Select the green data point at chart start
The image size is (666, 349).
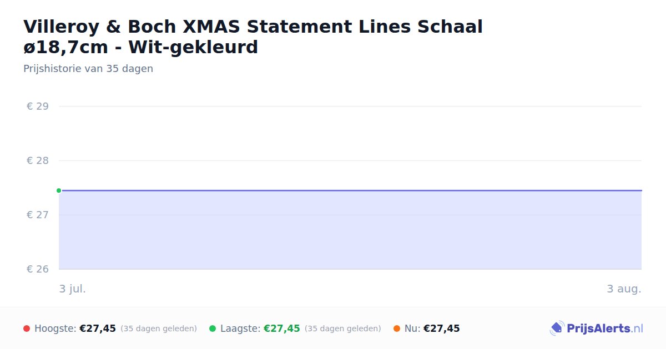click(59, 191)
